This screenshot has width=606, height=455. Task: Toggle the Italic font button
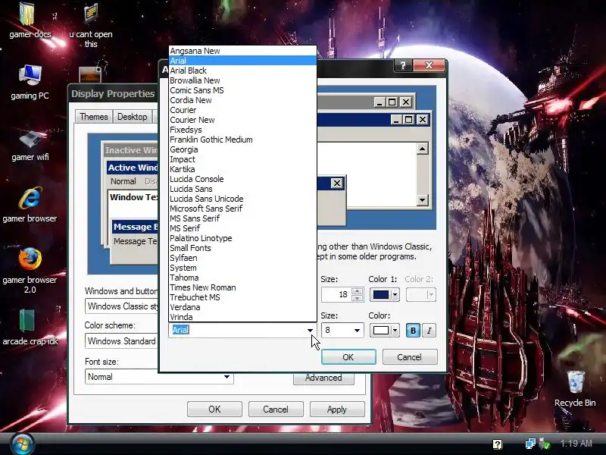429,331
